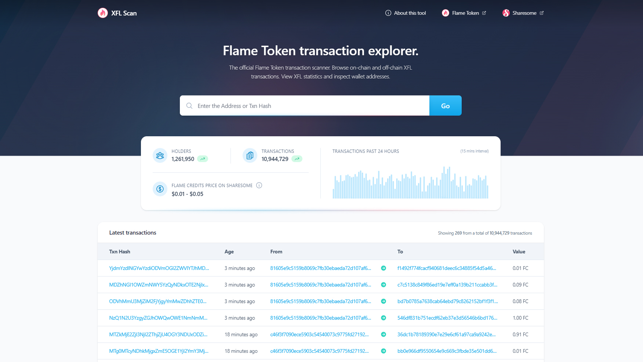This screenshot has height=362, width=643.
Task: Click the Go search button
Action: pyautogui.click(x=446, y=106)
